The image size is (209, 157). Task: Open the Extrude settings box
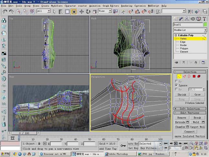pos(188,122)
